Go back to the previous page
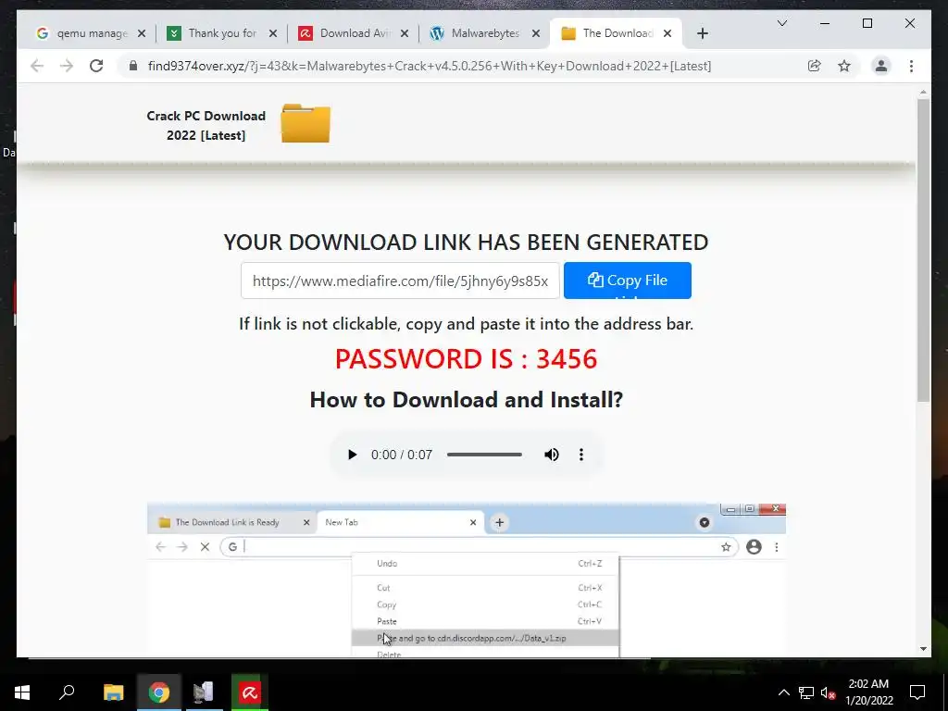Image resolution: width=948 pixels, height=711 pixels. 37,66
